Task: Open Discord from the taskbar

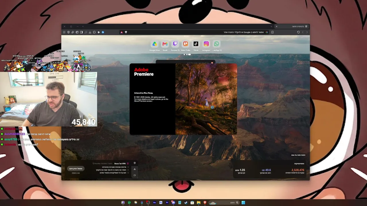Action: [173, 203]
